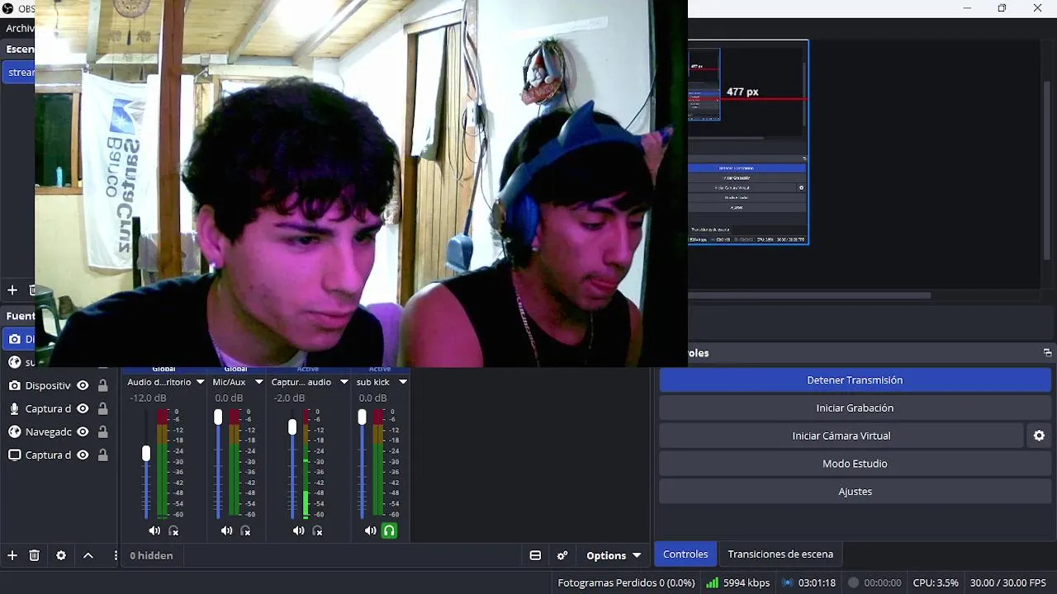This screenshot has height=594, width=1057.
Task: Click Iniciar Grabación button
Action: 855,408
